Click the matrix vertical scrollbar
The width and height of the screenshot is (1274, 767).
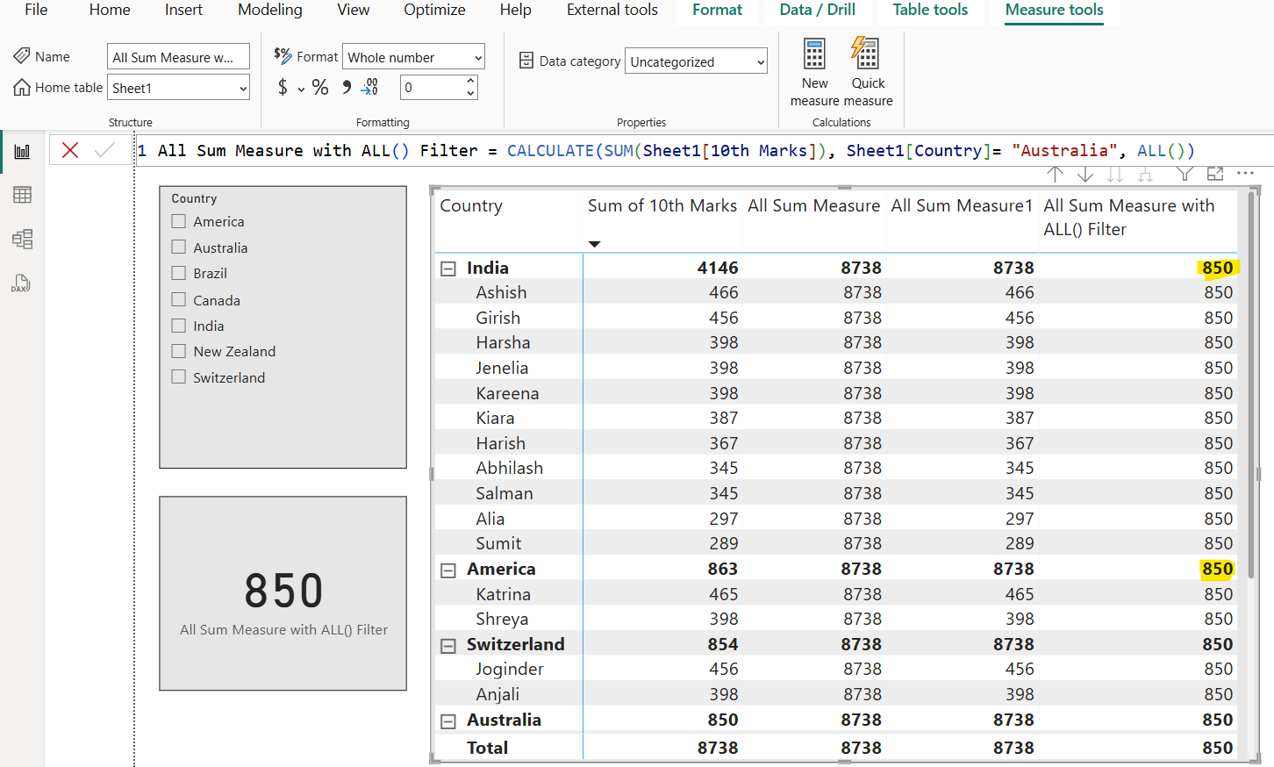pyautogui.click(x=1252, y=386)
